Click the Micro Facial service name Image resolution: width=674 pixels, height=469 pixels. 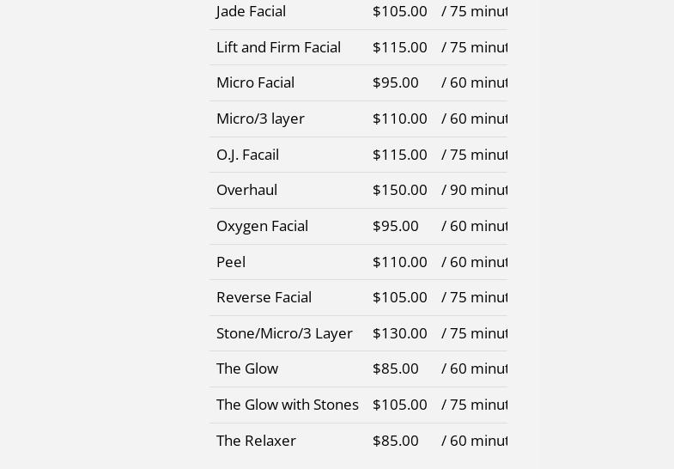[255, 82]
